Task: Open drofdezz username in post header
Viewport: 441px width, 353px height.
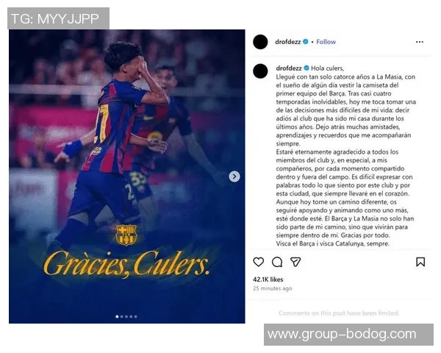Action: pos(288,42)
